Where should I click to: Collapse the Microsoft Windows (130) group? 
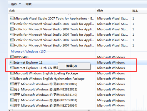point(29,52)
